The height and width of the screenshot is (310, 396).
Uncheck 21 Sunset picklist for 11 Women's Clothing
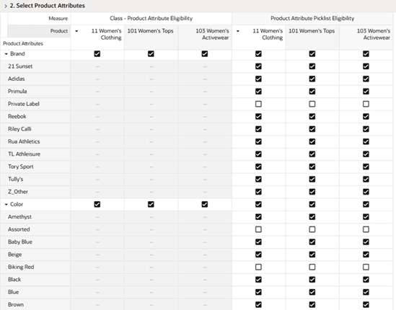coord(258,66)
